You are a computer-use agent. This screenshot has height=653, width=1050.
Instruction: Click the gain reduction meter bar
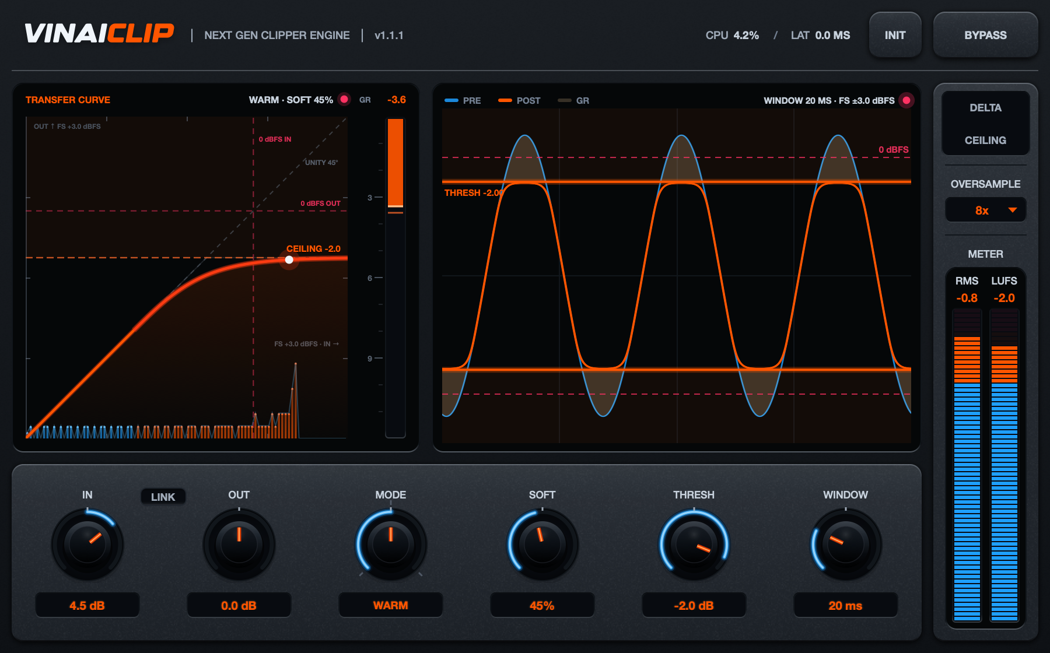point(395,278)
